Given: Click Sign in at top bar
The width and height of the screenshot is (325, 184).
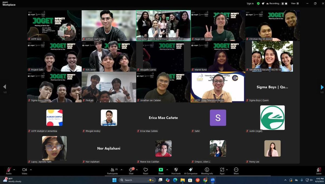Looking at the screenshot, I should (250, 4).
